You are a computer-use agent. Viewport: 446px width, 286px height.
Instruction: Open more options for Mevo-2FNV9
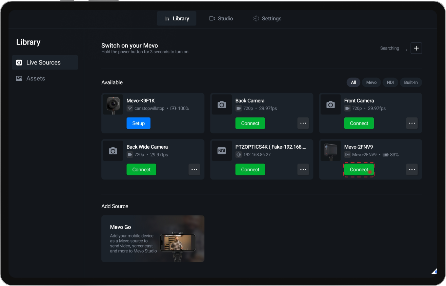tap(412, 169)
